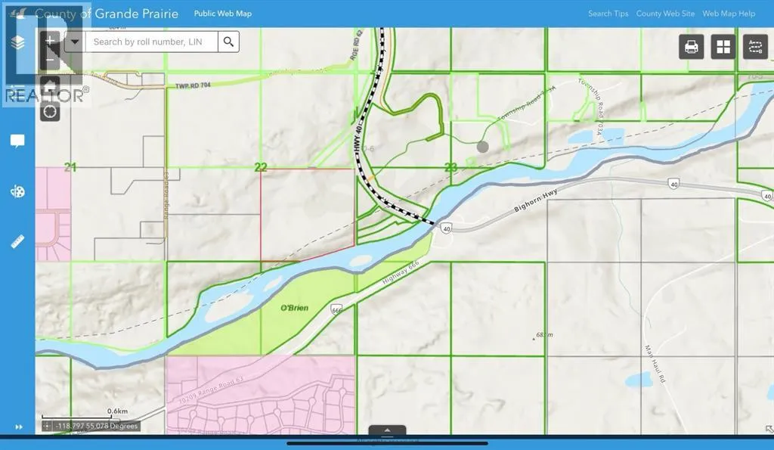Expand the search source dropdown arrow
The height and width of the screenshot is (450, 774).
pyautogui.click(x=73, y=42)
